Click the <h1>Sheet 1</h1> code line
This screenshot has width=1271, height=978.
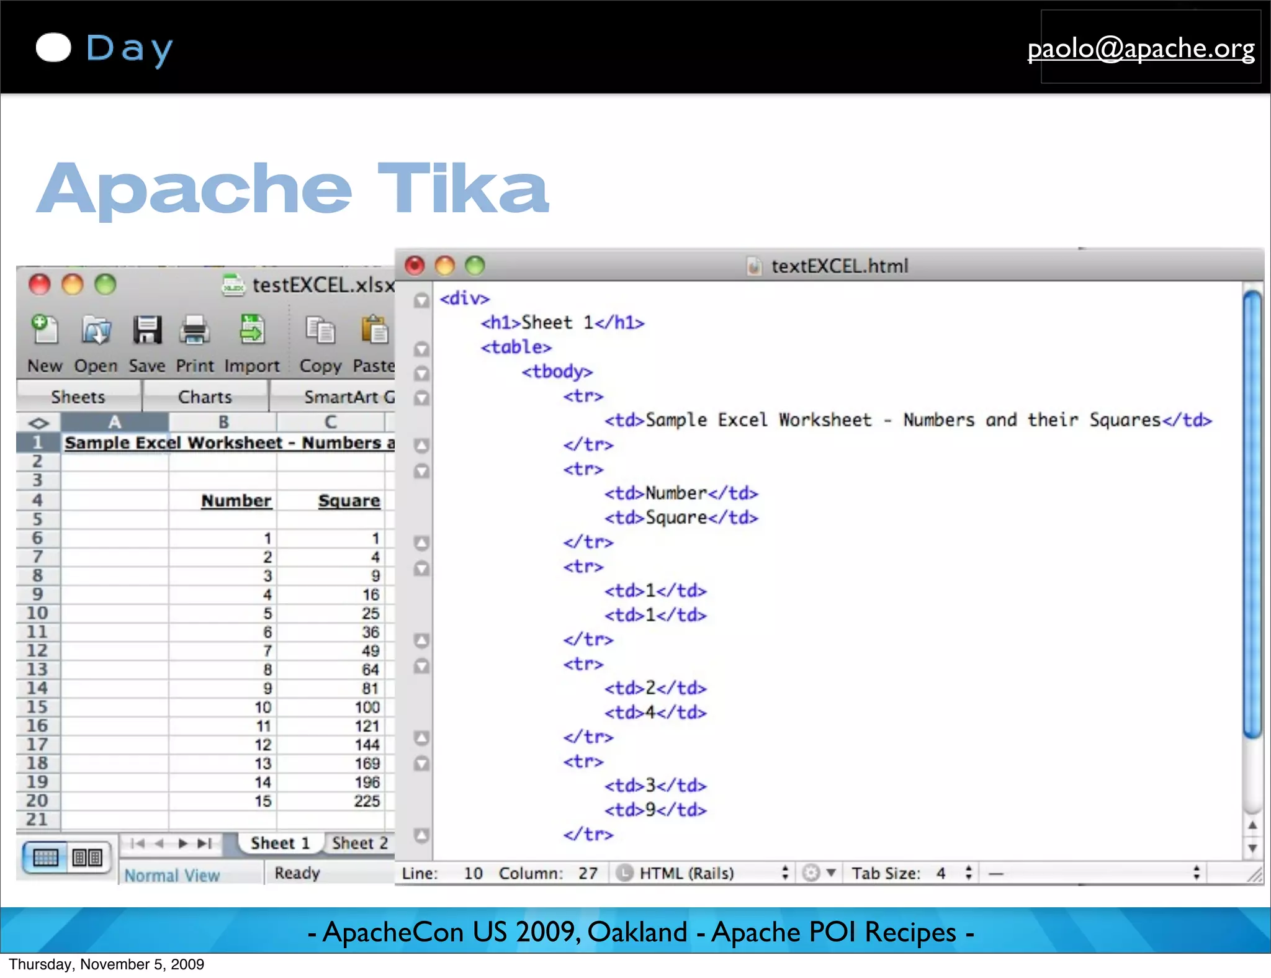click(562, 323)
